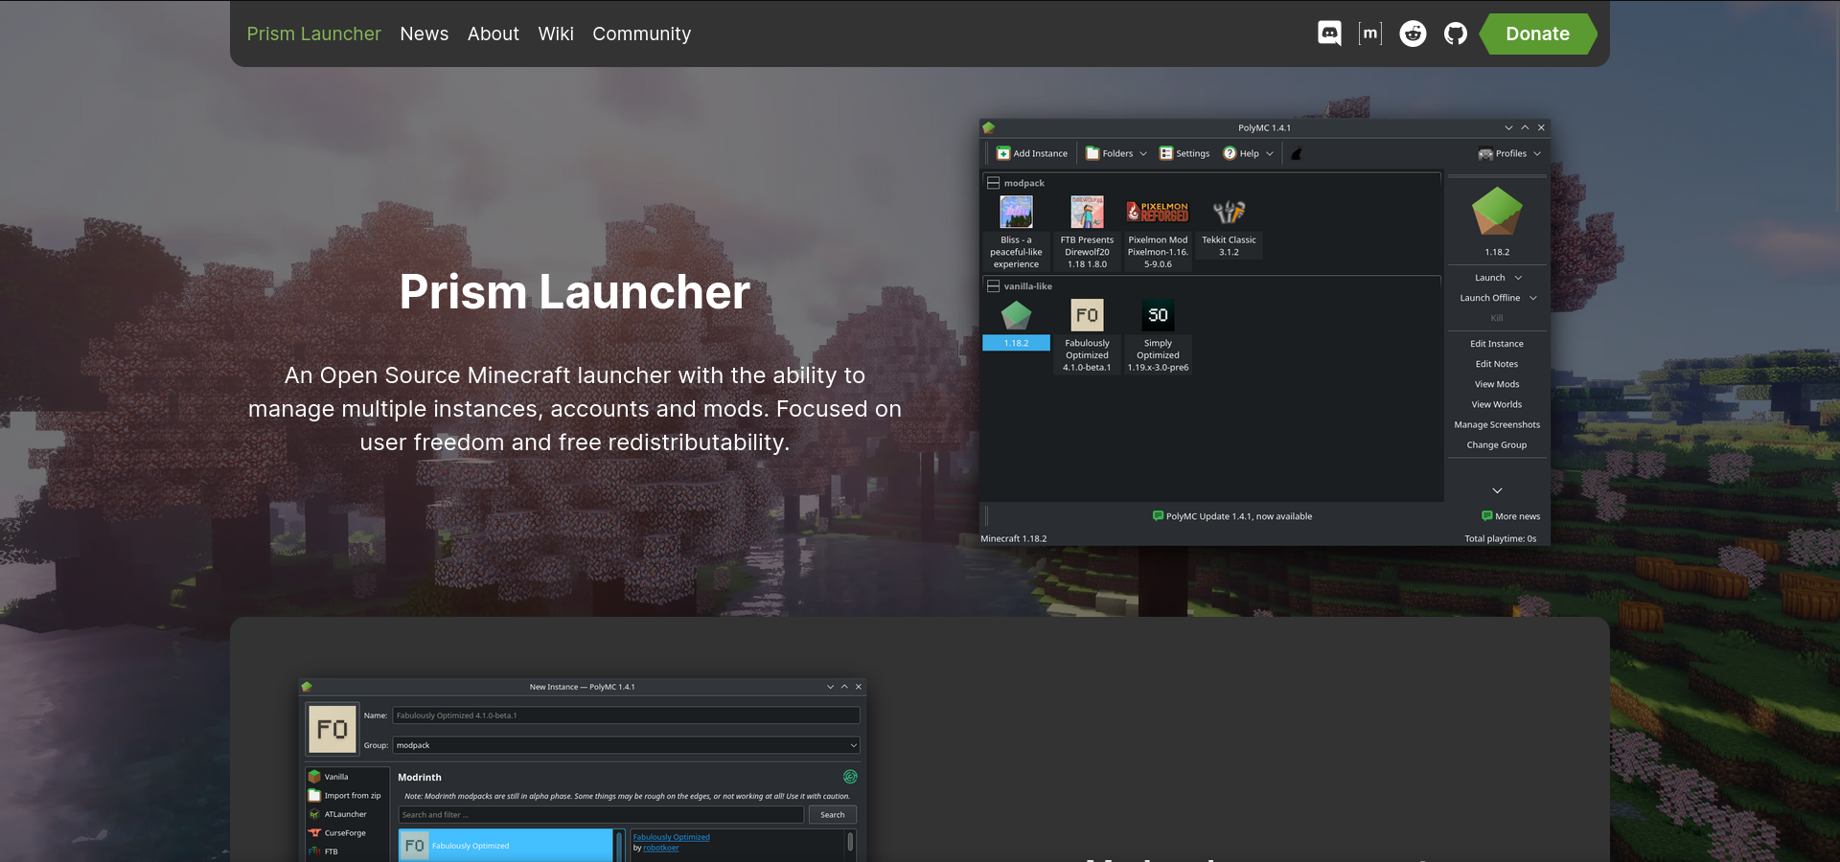Click the greyed-out Kill button
Viewport: 1840px width, 862px height.
1497,318
